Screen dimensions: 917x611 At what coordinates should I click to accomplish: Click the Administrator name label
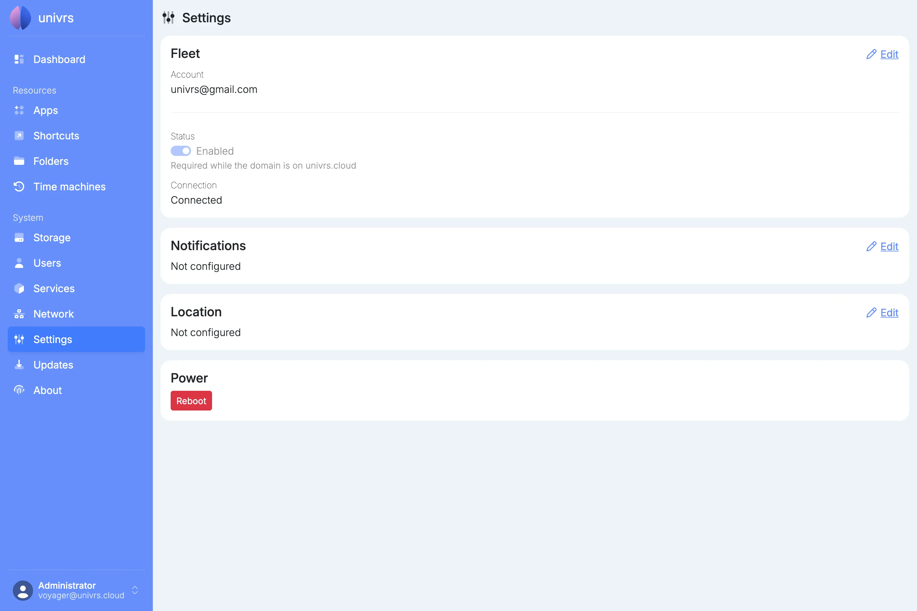pos(67,585)
